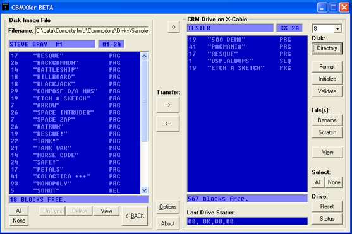The width and height of the screenshot is (352, 234).
Task: Click the Last Drive Status "00, OK,00,00" field
Action: click(x=247, y=221)
